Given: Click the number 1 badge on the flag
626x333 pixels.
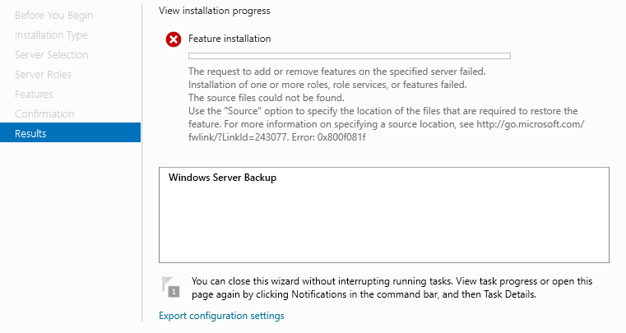Looking at the screenshot, I should point(174,292).
